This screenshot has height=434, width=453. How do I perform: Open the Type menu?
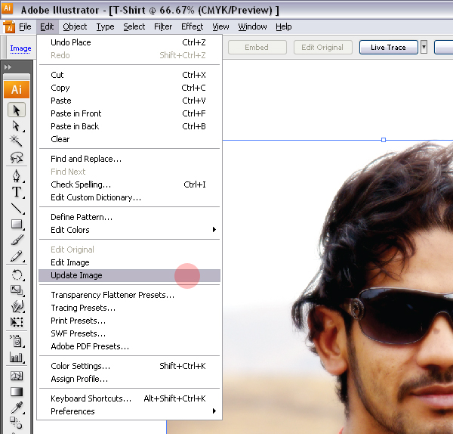[105, 26]
